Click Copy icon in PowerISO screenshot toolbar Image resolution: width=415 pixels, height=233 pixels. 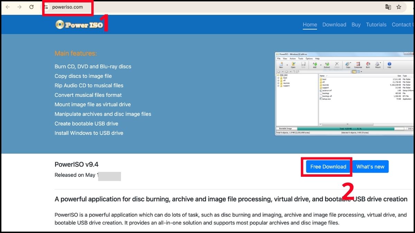[348, 65]
